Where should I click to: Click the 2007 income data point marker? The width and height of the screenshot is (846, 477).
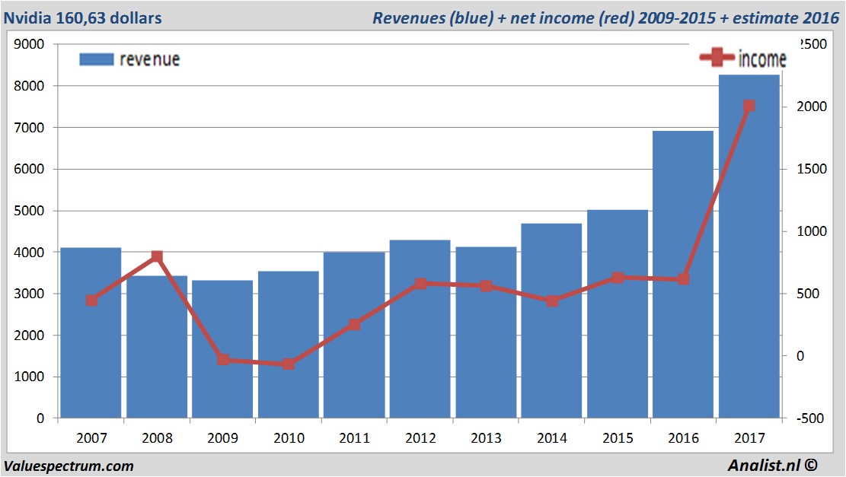point(91,301)
